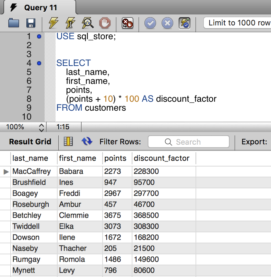This screenshot has height=277, width=271.
Task: Select the 228300 discount cell
Action: [164, 171]
